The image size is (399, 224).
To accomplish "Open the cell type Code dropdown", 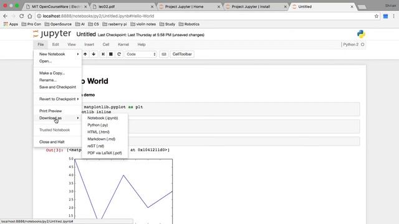I will tap(141, 54).
